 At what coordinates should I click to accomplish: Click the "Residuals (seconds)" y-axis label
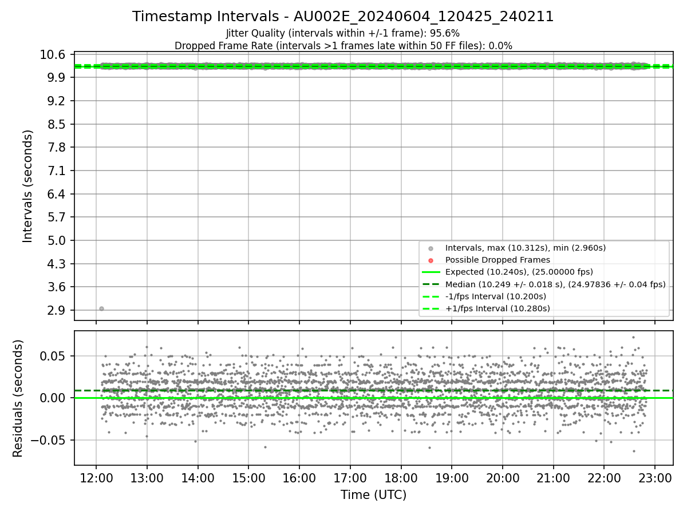pyautogui.click(x=18, y=398)
